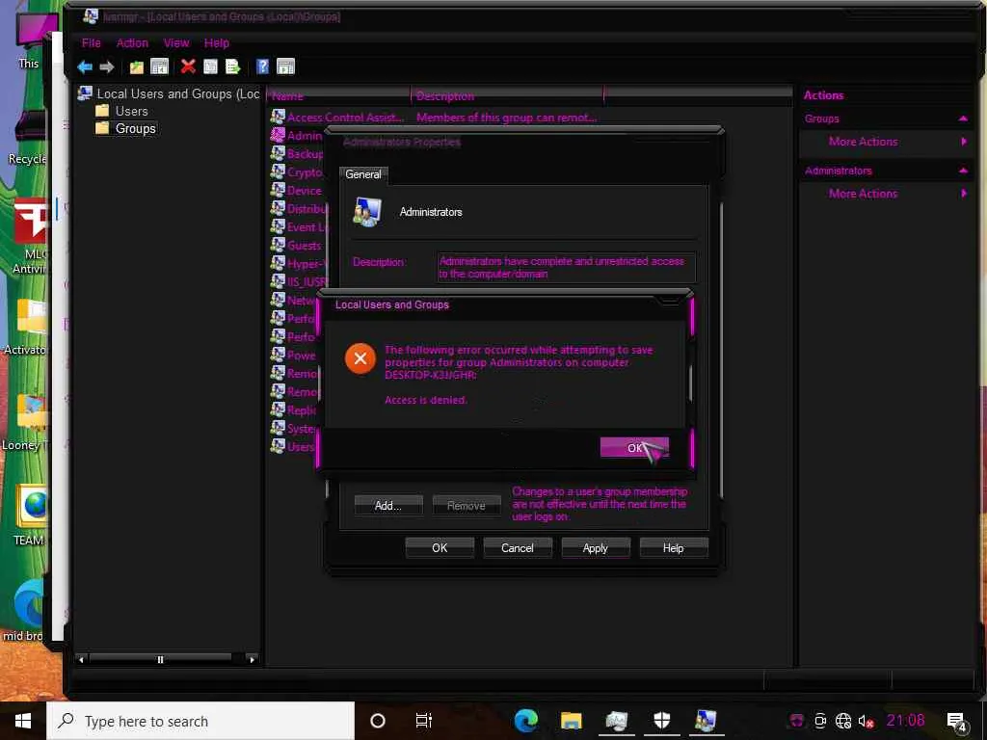Click the blue question mark Help icon
Viewport: 987px width, 740px height.
point(262,66)
